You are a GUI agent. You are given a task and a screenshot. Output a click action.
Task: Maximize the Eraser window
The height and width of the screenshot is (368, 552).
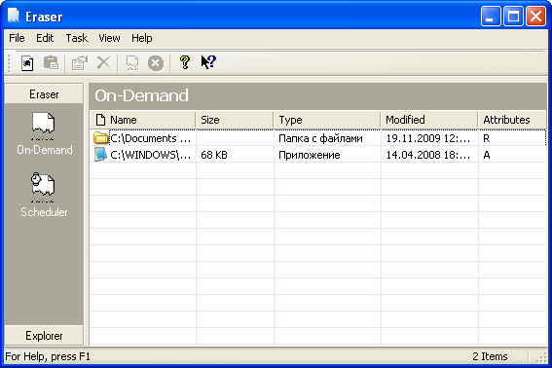coord(513,17)
